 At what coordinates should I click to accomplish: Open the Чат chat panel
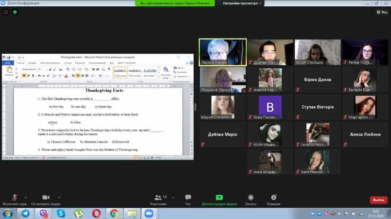tap(188, 200)
